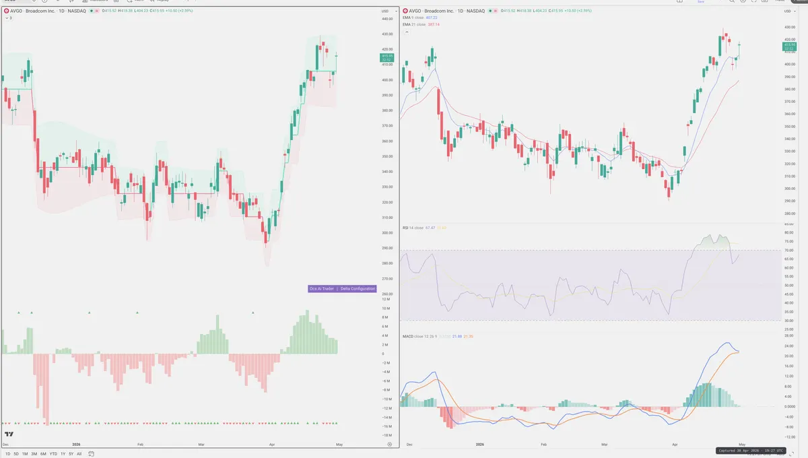This screenshot has height=458, width=808.
Task: Select the YTD date range button
Action: pyautogui.click(x=53, y=454)
